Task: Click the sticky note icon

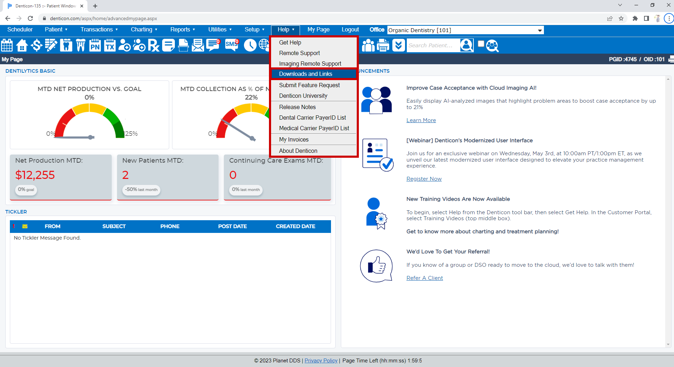Action: point(168,45)
